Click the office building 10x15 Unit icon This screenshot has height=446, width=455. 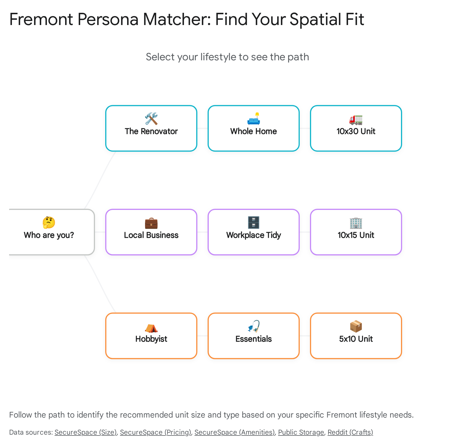pyautogui.click(x=356, y=223)
